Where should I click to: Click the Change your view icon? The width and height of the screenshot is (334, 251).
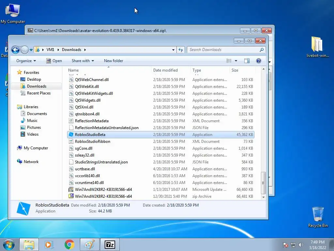(x=229, y=61)
